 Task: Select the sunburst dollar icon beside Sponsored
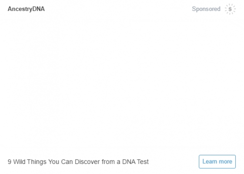click(230, 9)
